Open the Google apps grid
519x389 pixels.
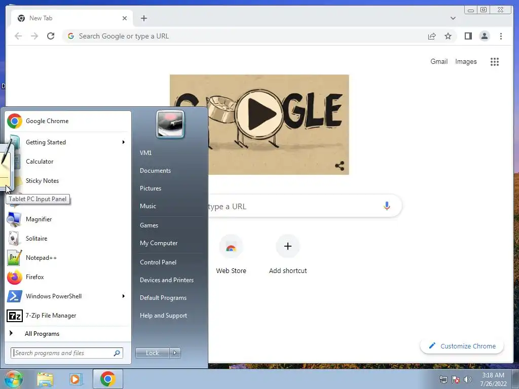pyautogui.click(x=495, y=61)
